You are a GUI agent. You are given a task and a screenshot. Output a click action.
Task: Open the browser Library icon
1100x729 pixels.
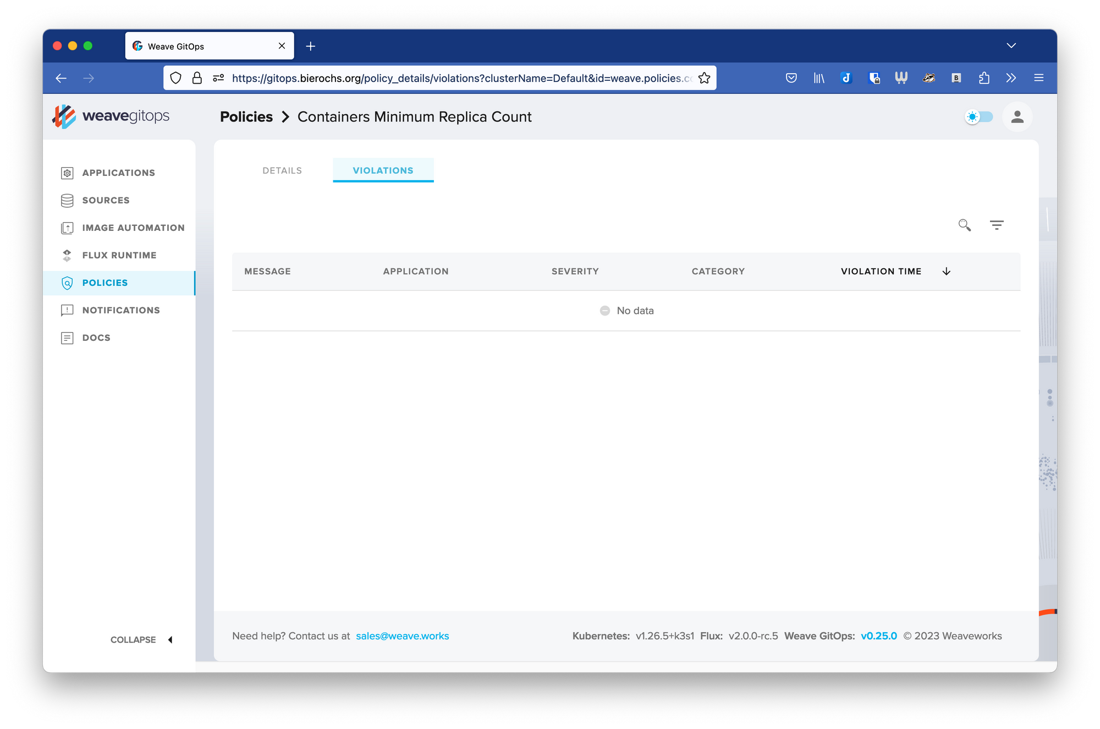click(x=819, y=78)
